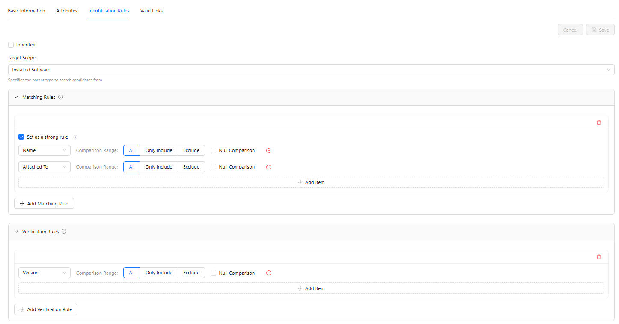The height and width of the screenshot is (324, 619).
Task: Uncheck Set as a strong rule
Action: [x=21, y=137]
